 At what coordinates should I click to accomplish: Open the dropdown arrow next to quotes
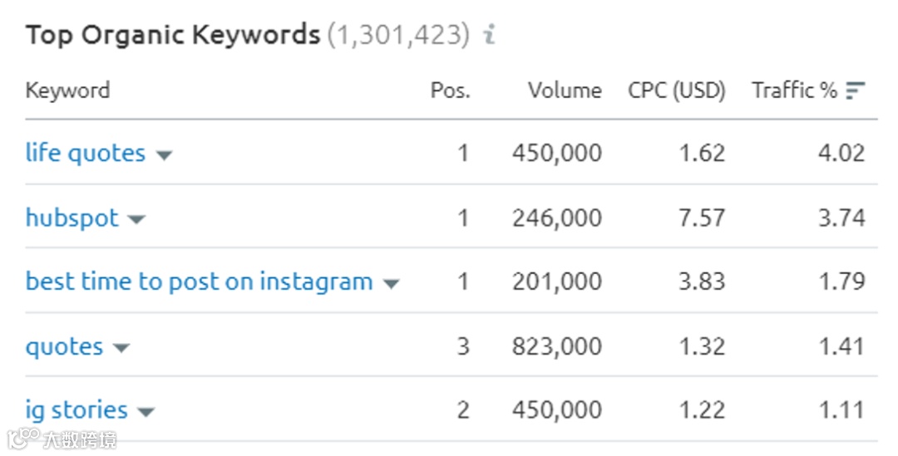point(121,348)
